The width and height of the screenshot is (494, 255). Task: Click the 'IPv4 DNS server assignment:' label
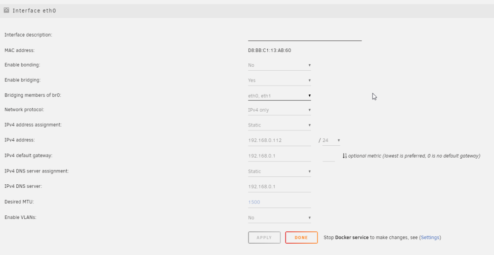point(37,171)
